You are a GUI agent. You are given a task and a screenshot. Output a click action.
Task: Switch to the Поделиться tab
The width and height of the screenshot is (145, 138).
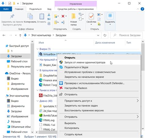click(x=35, y=9)
